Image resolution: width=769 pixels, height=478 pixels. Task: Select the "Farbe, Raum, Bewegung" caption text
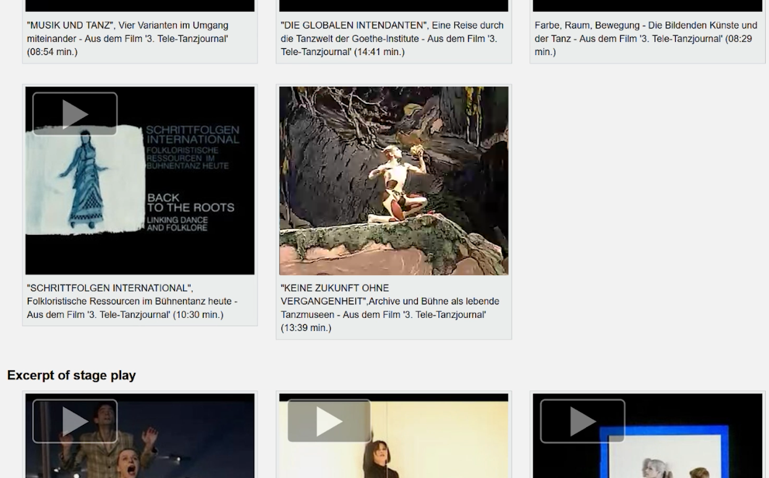[x=645, y=38]
